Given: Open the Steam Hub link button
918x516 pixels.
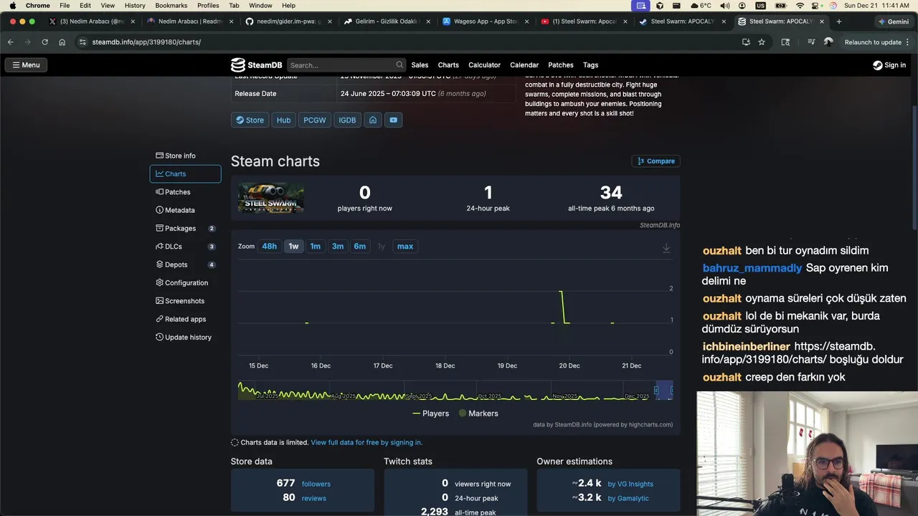Looking at the screenshot, I should [x=284, y=120].
